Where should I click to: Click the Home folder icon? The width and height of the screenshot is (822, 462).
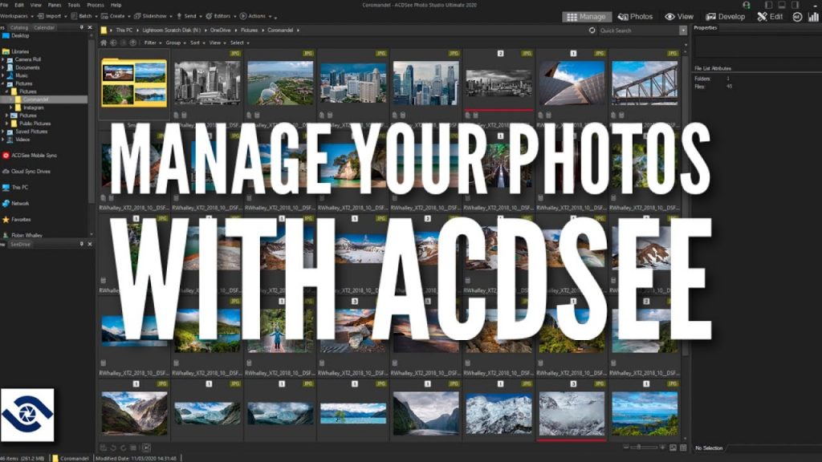[104, 43]
